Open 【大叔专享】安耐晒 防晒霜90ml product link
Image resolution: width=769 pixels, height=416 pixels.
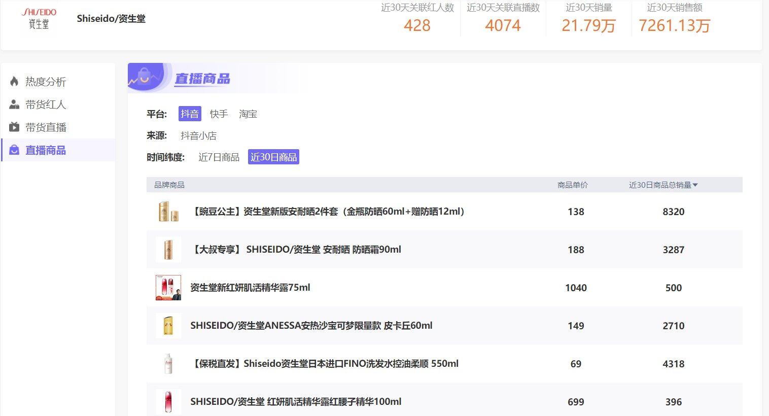pyautogui.click(x=296, y=250)
